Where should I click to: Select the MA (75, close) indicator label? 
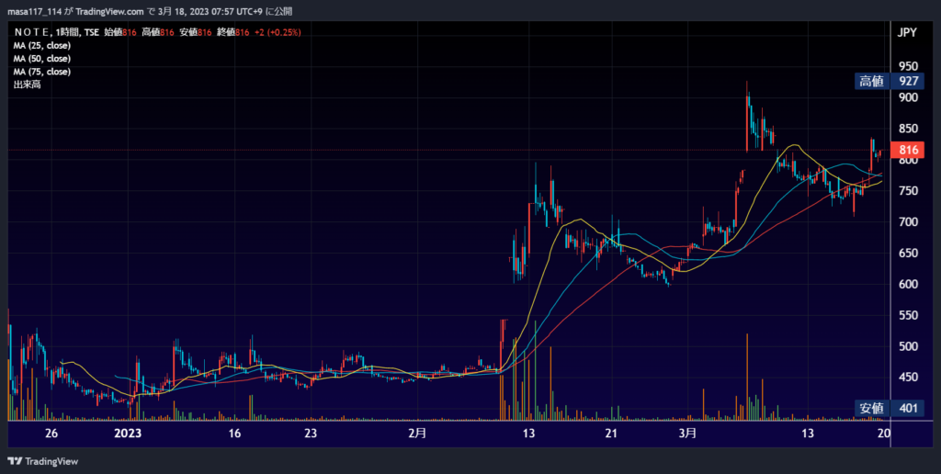(42, 72)
